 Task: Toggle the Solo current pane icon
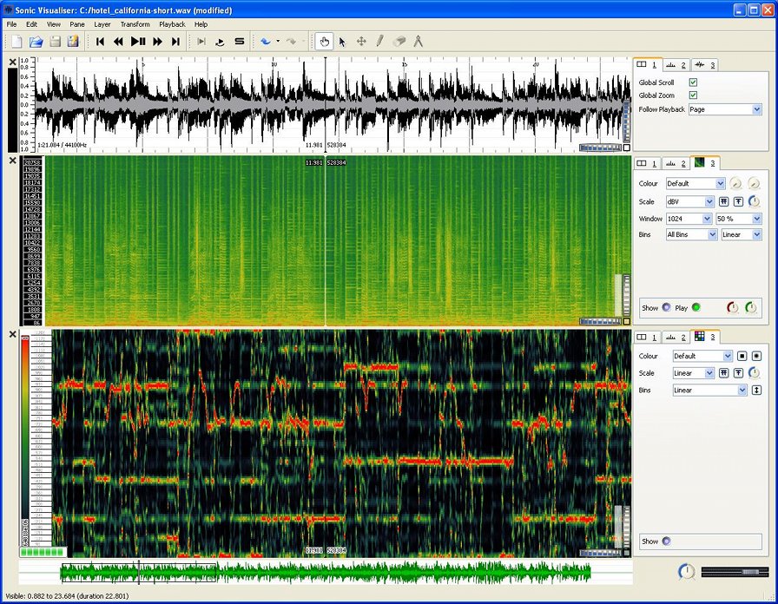click(x=239, y=42)
